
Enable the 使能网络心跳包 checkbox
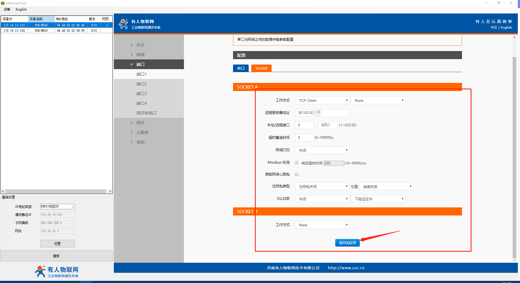coord(297,174)
